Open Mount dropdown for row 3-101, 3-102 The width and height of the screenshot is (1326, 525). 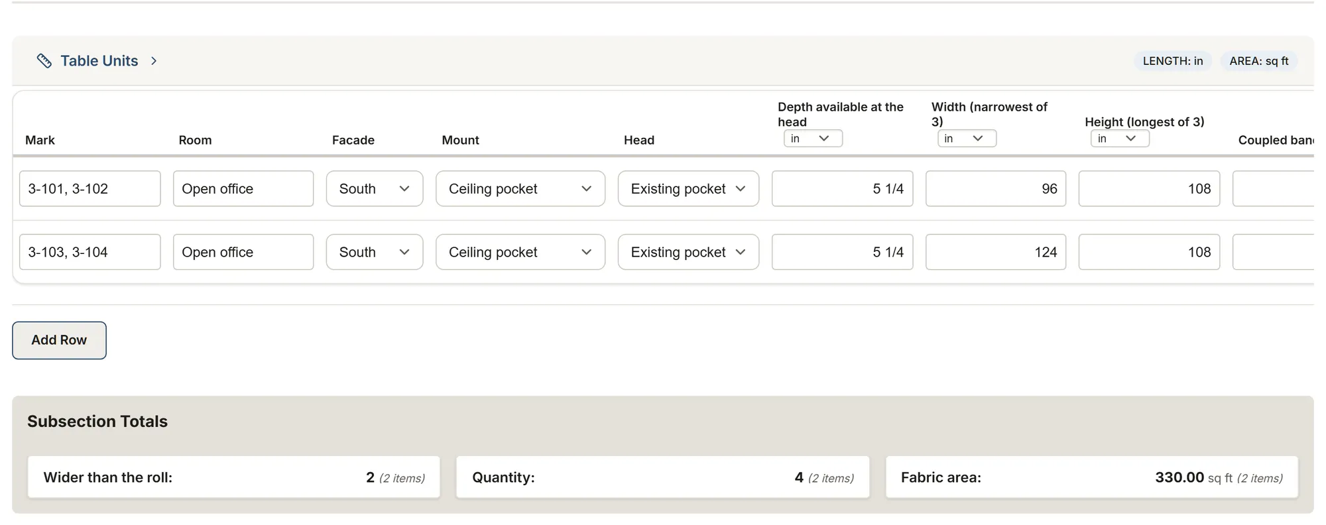tap(520, 189)
